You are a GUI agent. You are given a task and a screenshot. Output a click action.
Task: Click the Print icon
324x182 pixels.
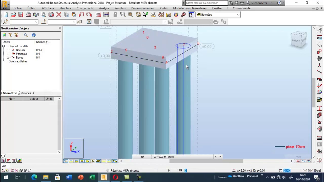point(28,15)
